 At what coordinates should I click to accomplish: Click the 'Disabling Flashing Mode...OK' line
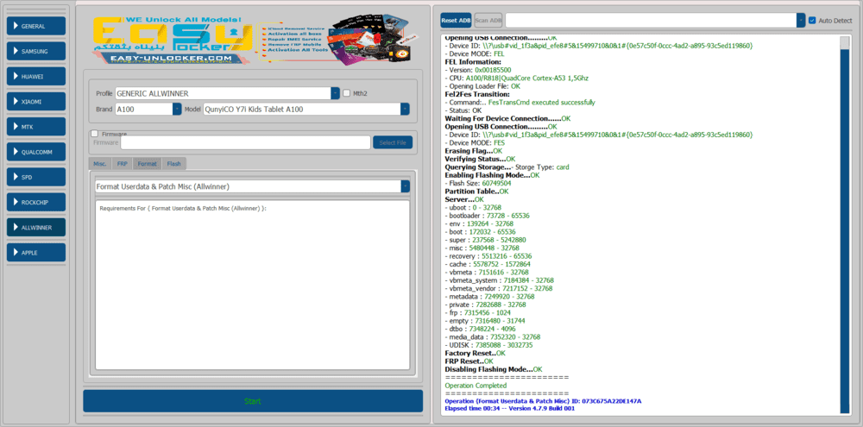(494, 369)
